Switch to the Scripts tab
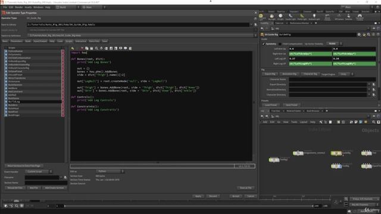 (69, 41)
